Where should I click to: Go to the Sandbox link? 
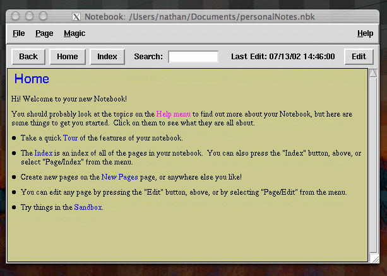(x=88, y=207)
